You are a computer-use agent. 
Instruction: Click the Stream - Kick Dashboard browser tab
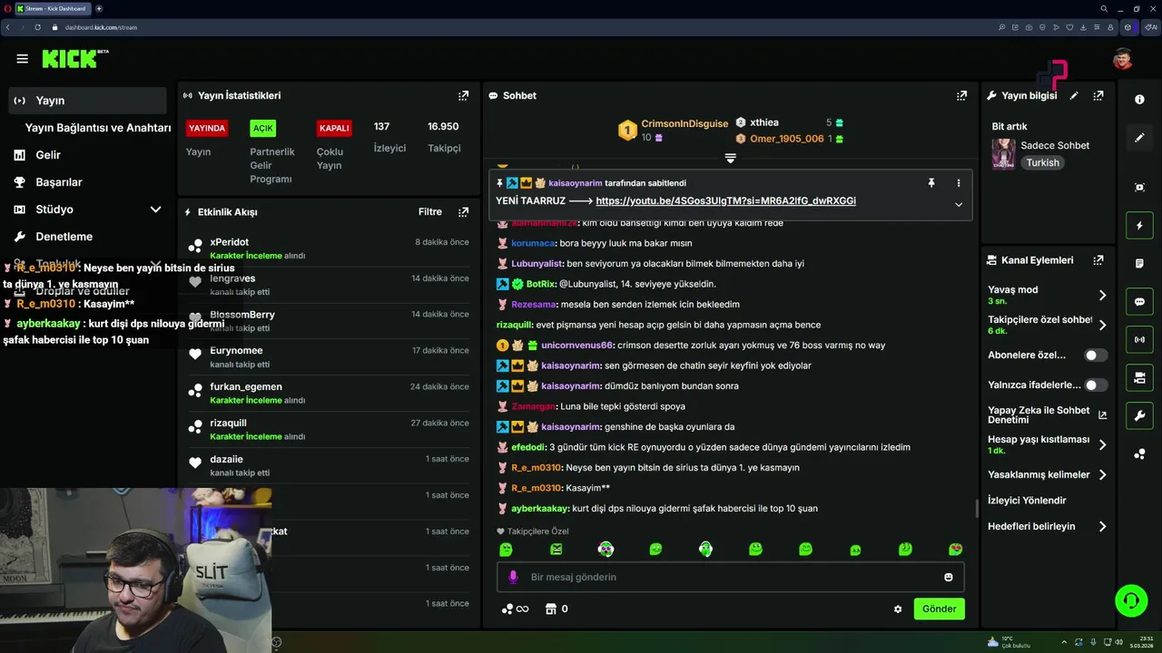(x=53, y=8)
